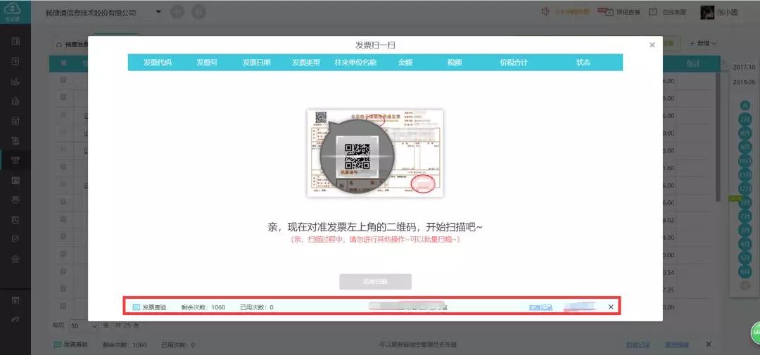Click the 发票类型 column header
Image resolution: width=760 pixels, height=355 pixels.
click(306, 63)
